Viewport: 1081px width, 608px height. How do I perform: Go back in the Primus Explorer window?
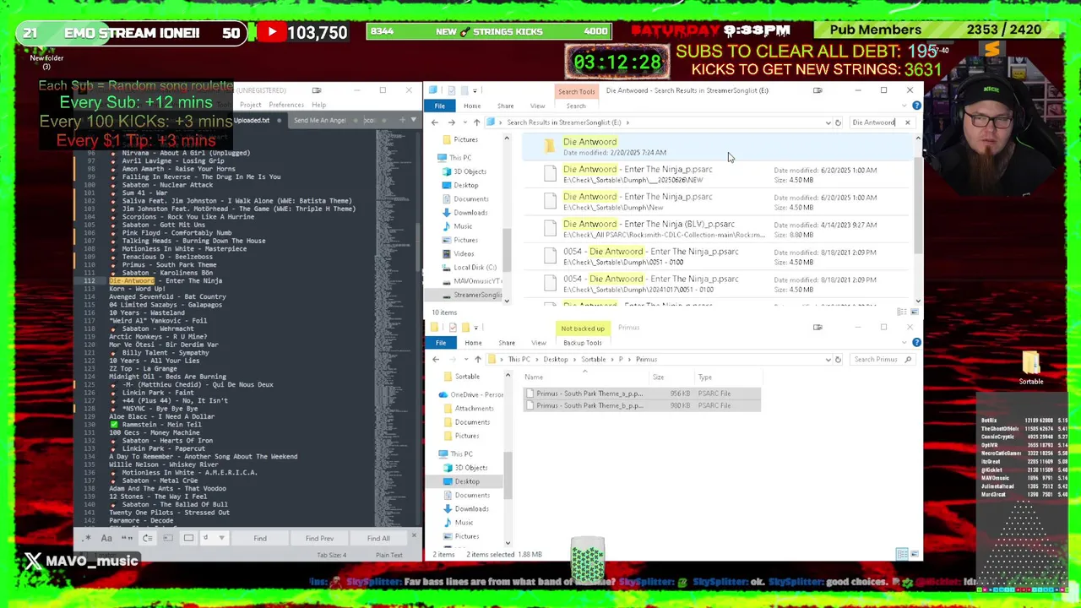436,360
